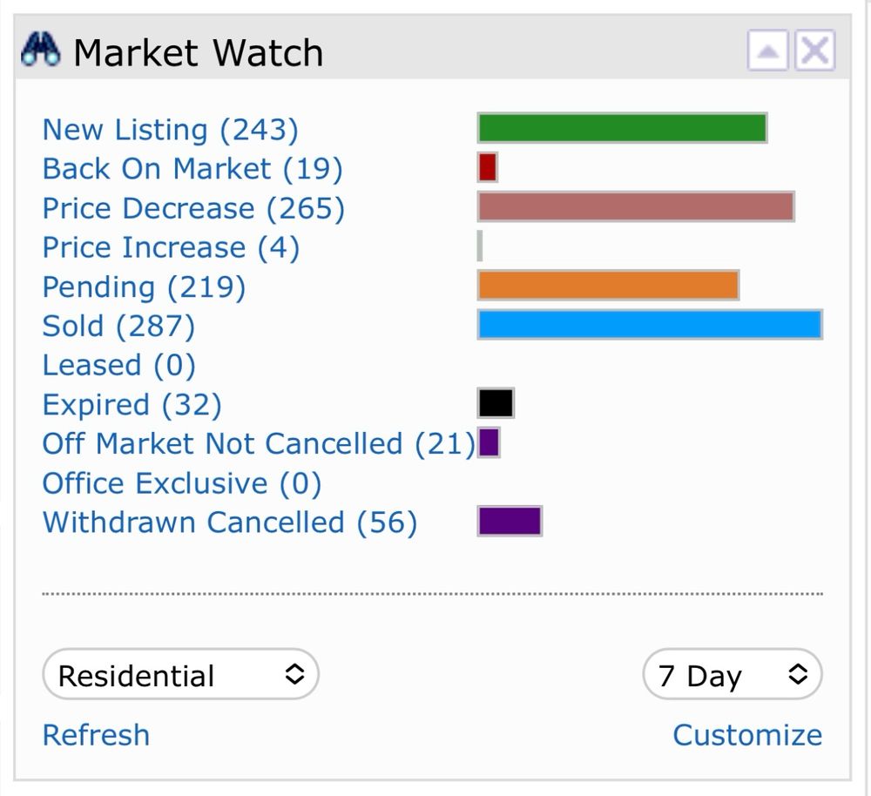Screen dimensions: 871x796
Task: Open the New Listing (243) link
Action: click(171, 130)
